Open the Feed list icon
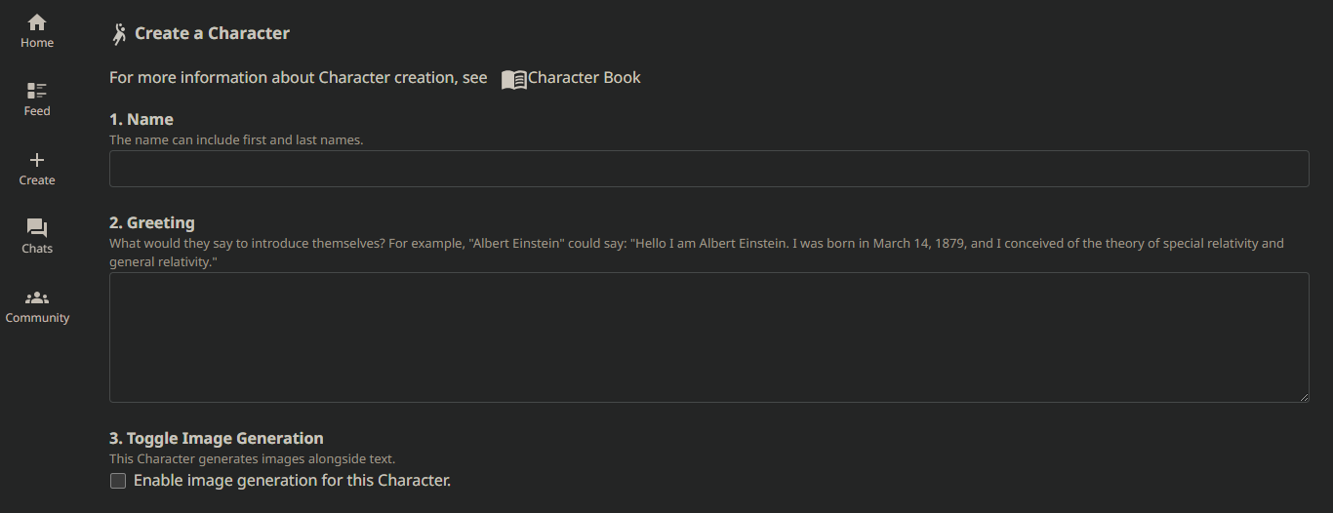This screenshot has height=513, width=1333. point(37,91)
